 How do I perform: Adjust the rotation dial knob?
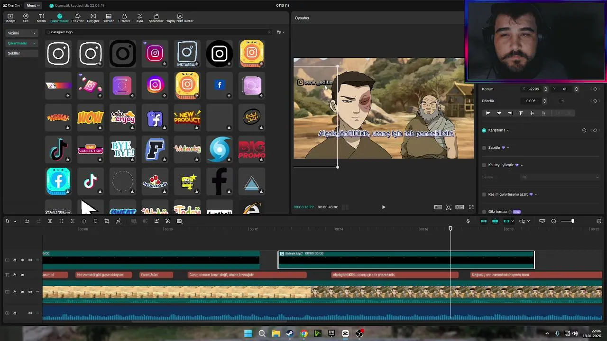(x=562, y=101)
